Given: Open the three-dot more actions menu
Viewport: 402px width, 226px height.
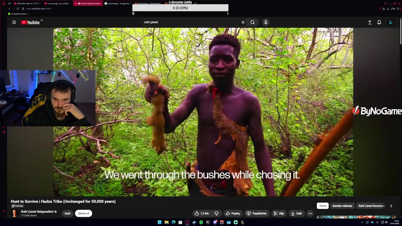Looking at the screenshot, I should click(310, 213).
